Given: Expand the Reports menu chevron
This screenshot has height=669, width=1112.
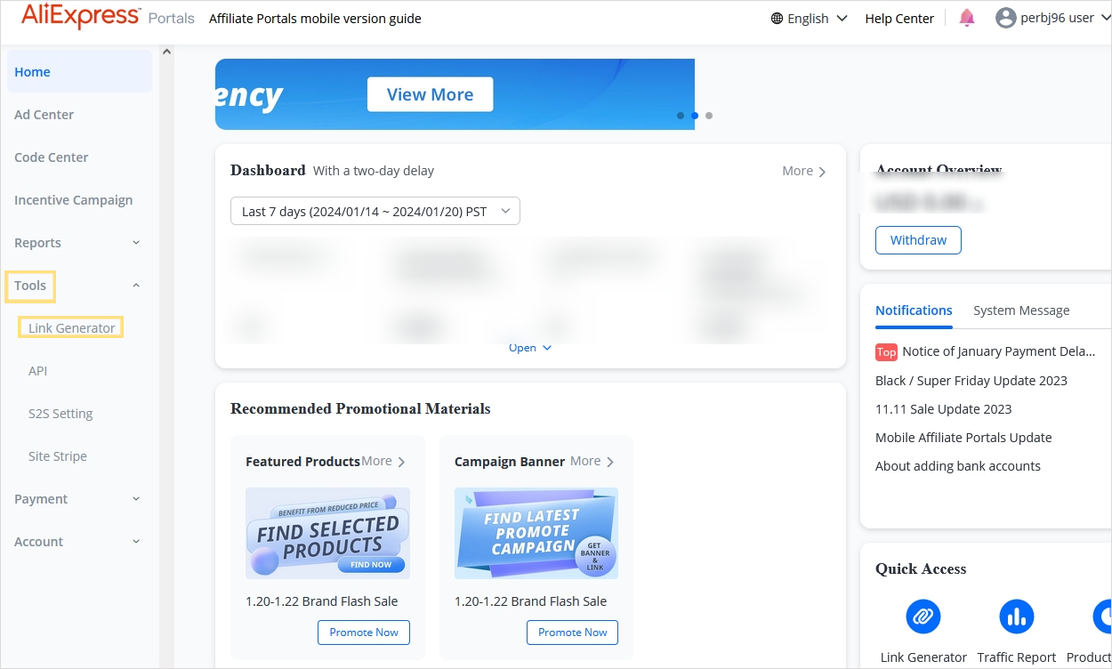Looking at the screenshot, I should [x=136, y=243].
